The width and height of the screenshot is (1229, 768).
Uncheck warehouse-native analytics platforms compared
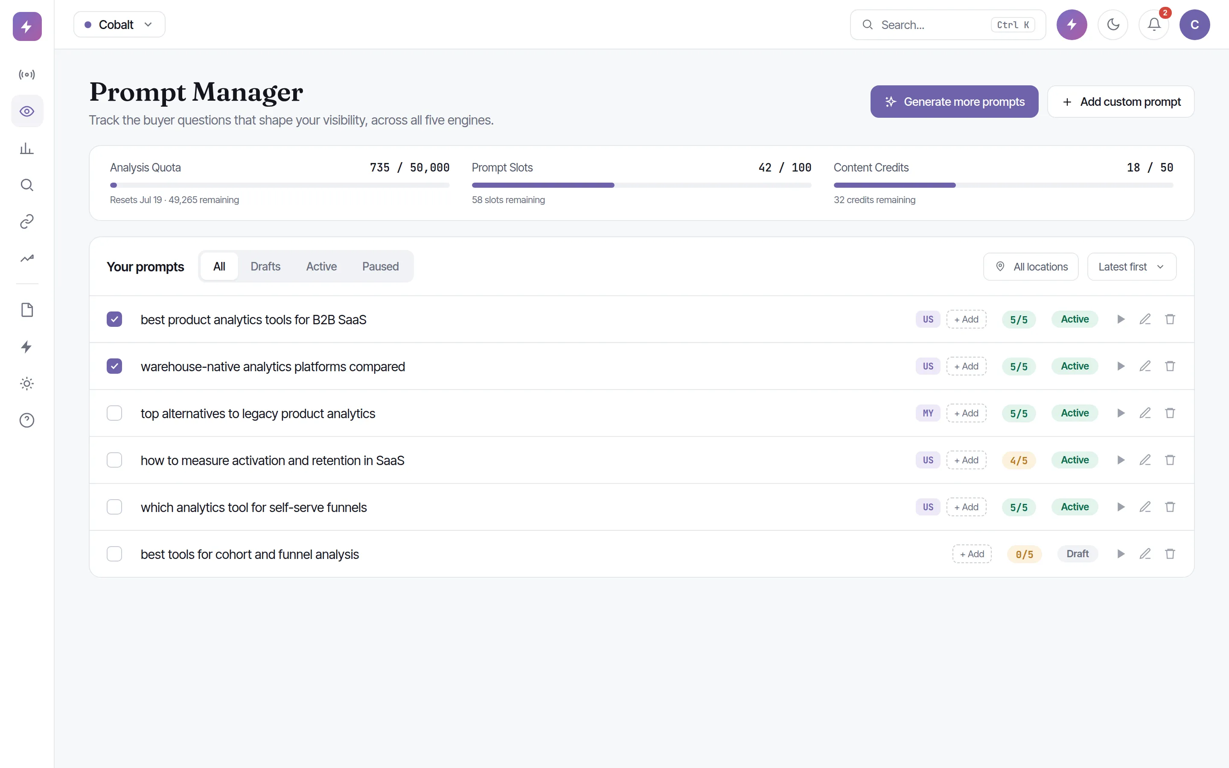114,366
